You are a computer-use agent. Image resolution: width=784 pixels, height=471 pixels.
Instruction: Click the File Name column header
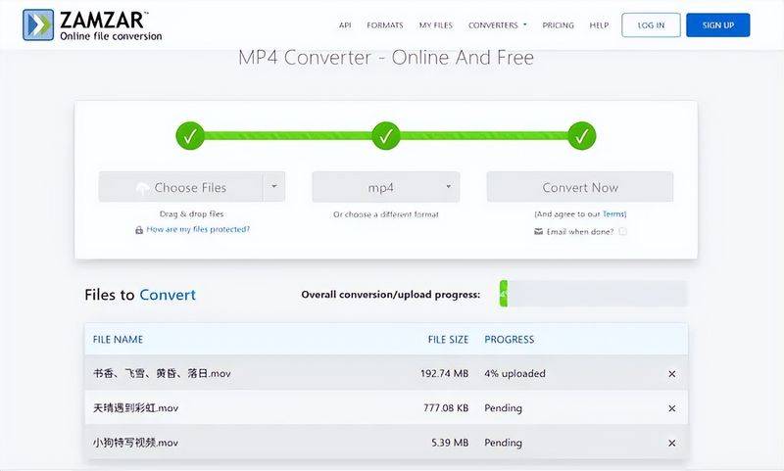[118, 340]
